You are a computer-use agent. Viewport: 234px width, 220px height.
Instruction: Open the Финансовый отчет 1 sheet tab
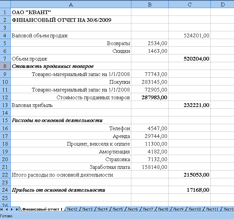(x=42, y=210)
